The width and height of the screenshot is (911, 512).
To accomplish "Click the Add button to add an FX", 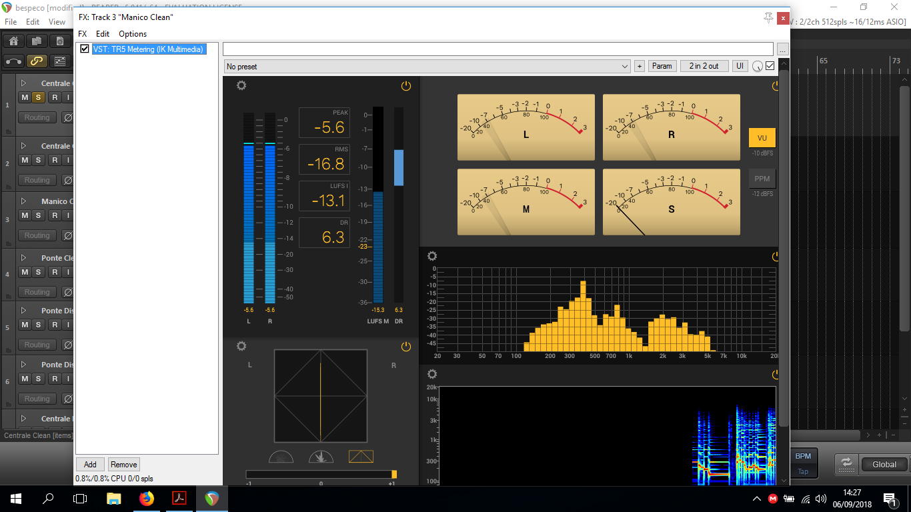I will pyautogui.click(x=90, y=465).
